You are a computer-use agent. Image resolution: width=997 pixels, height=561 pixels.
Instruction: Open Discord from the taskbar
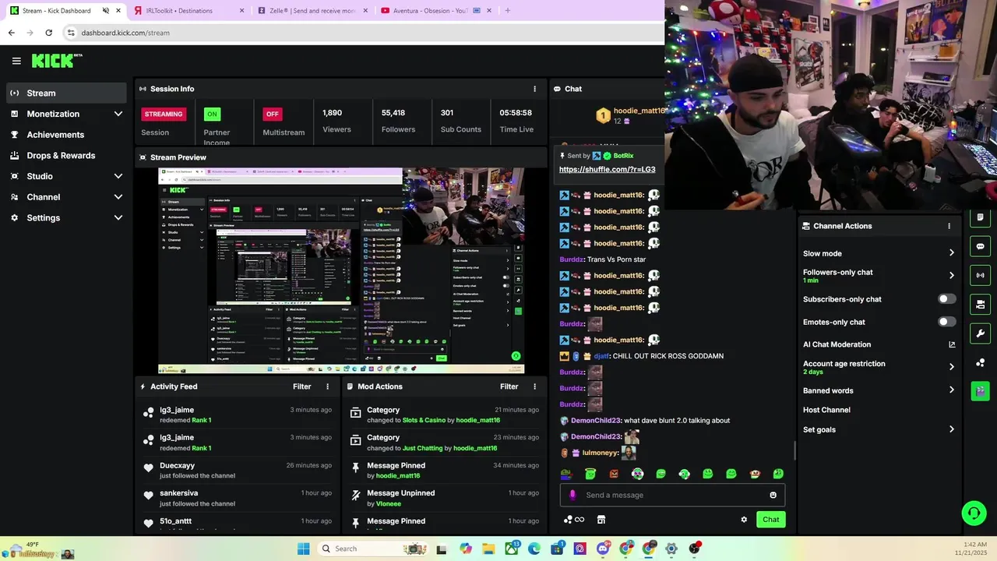coord(603,549)
